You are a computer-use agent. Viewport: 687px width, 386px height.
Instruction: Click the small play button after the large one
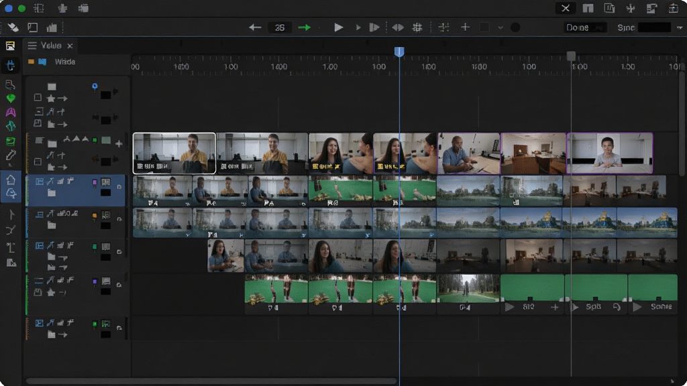[358, 27]
